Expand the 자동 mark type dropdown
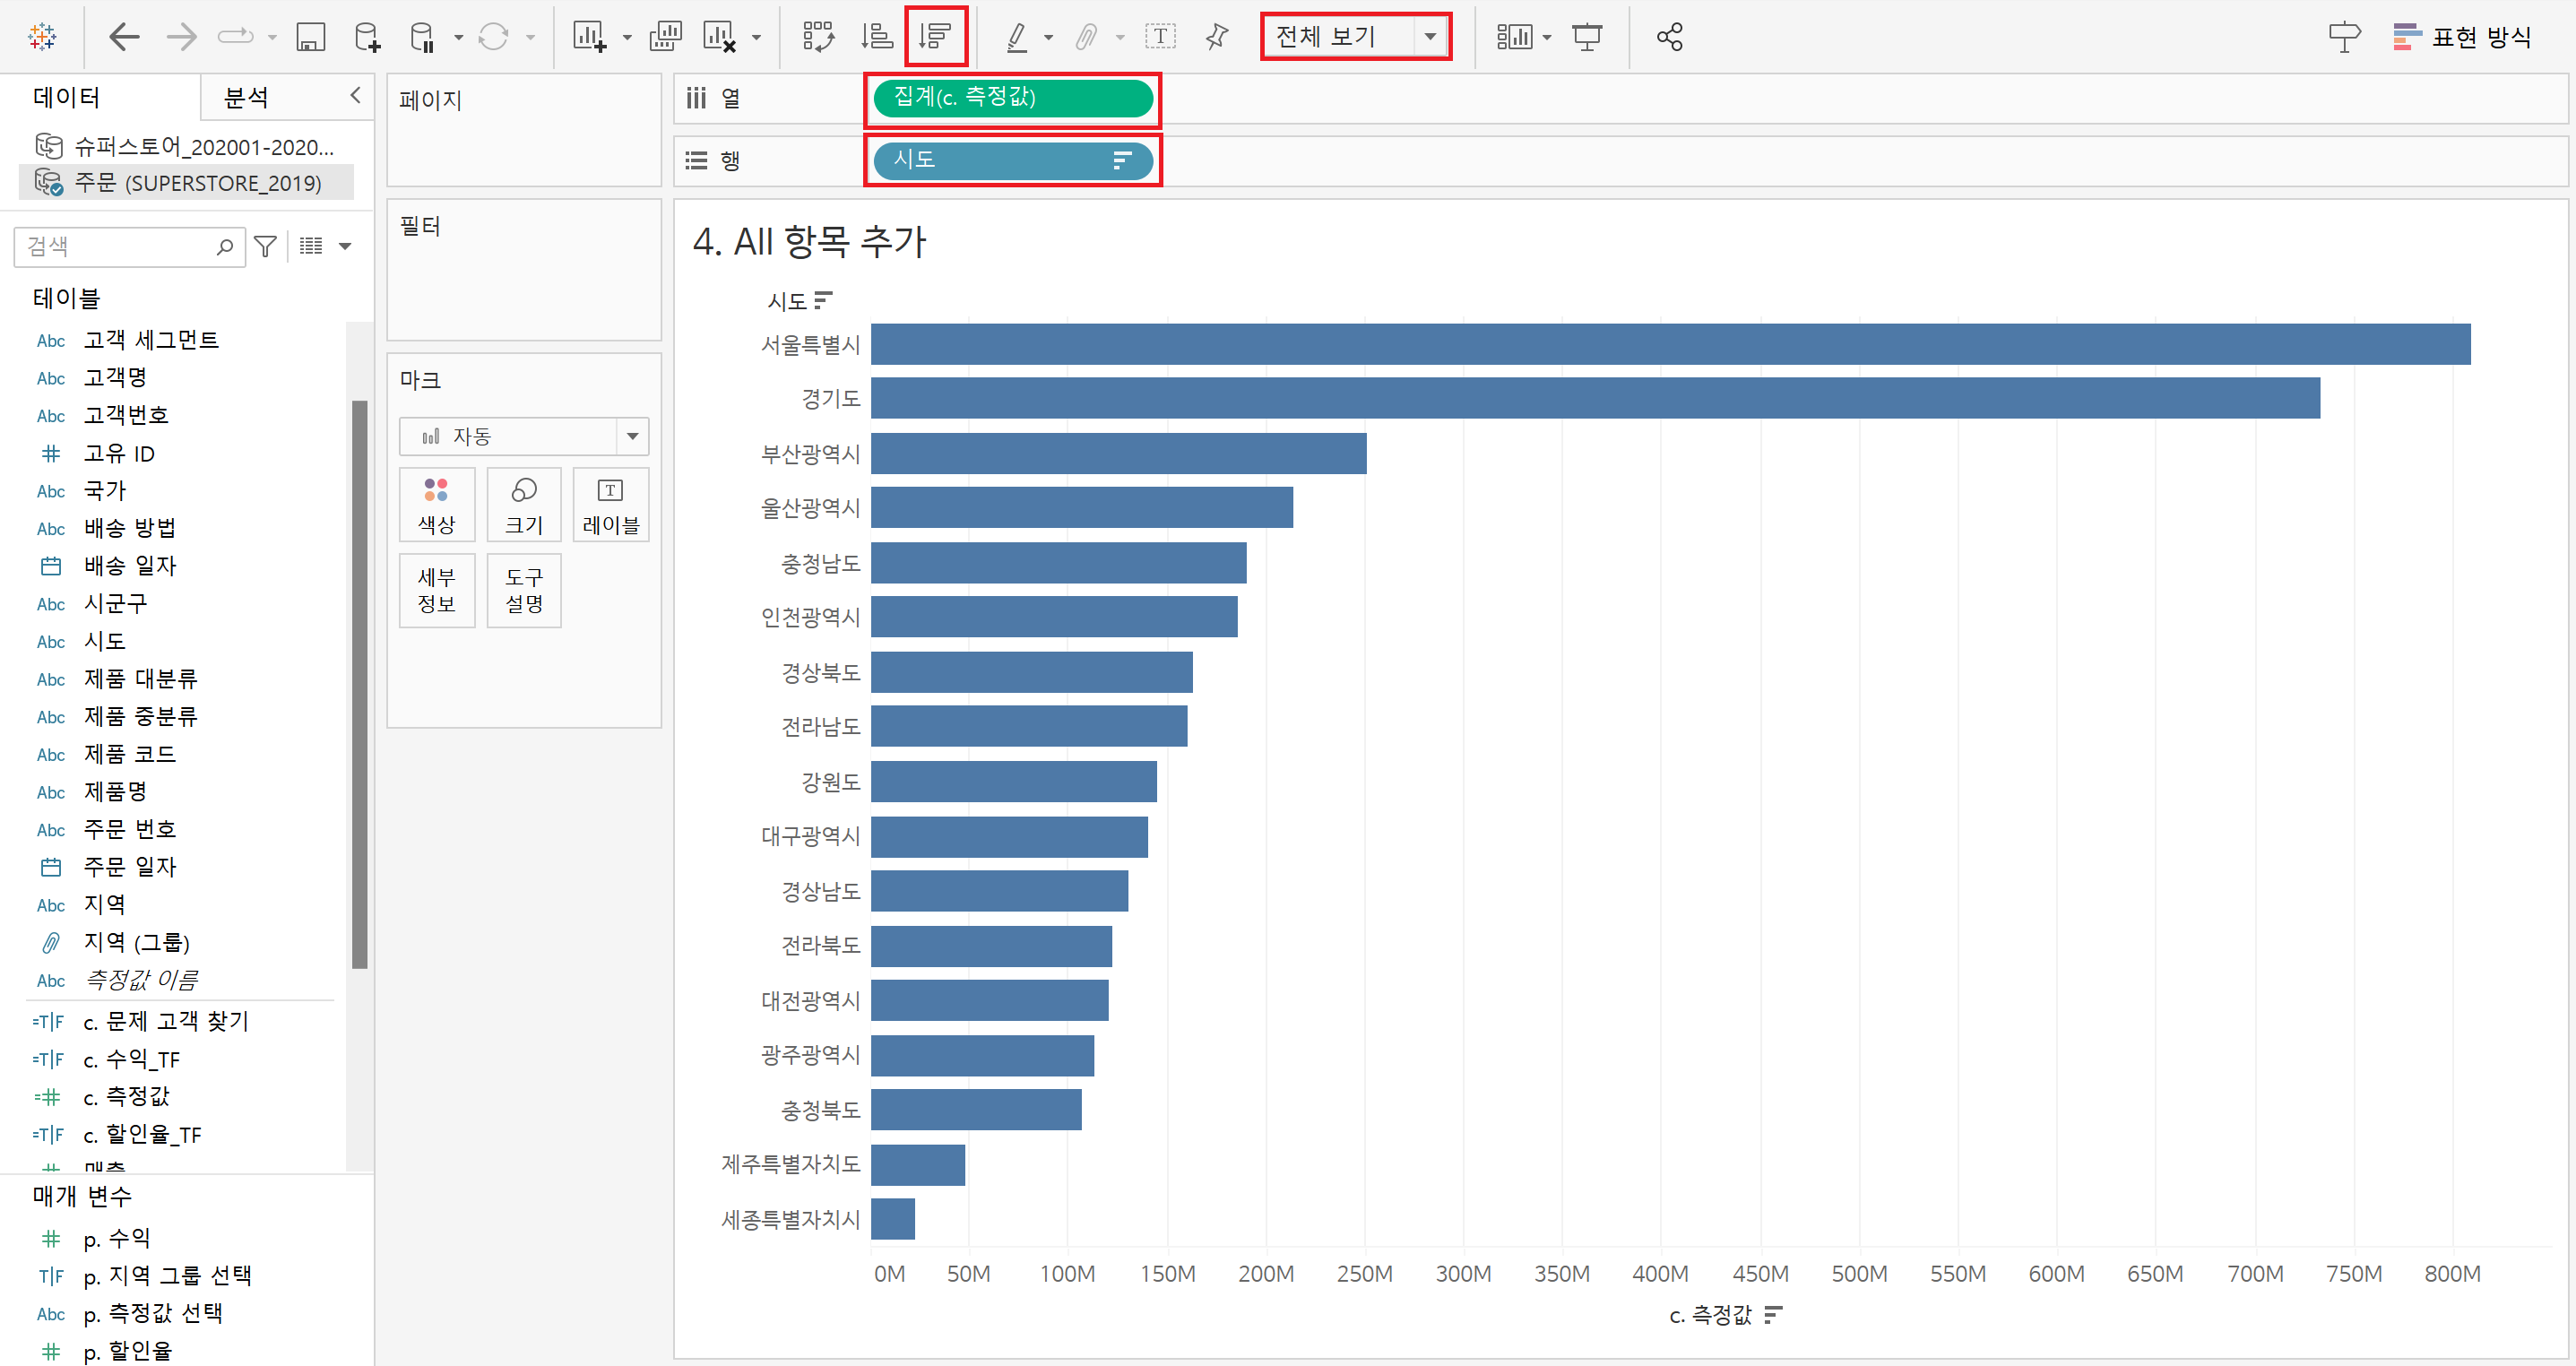Screen dimensions: 2576x1366 (632, 436)
